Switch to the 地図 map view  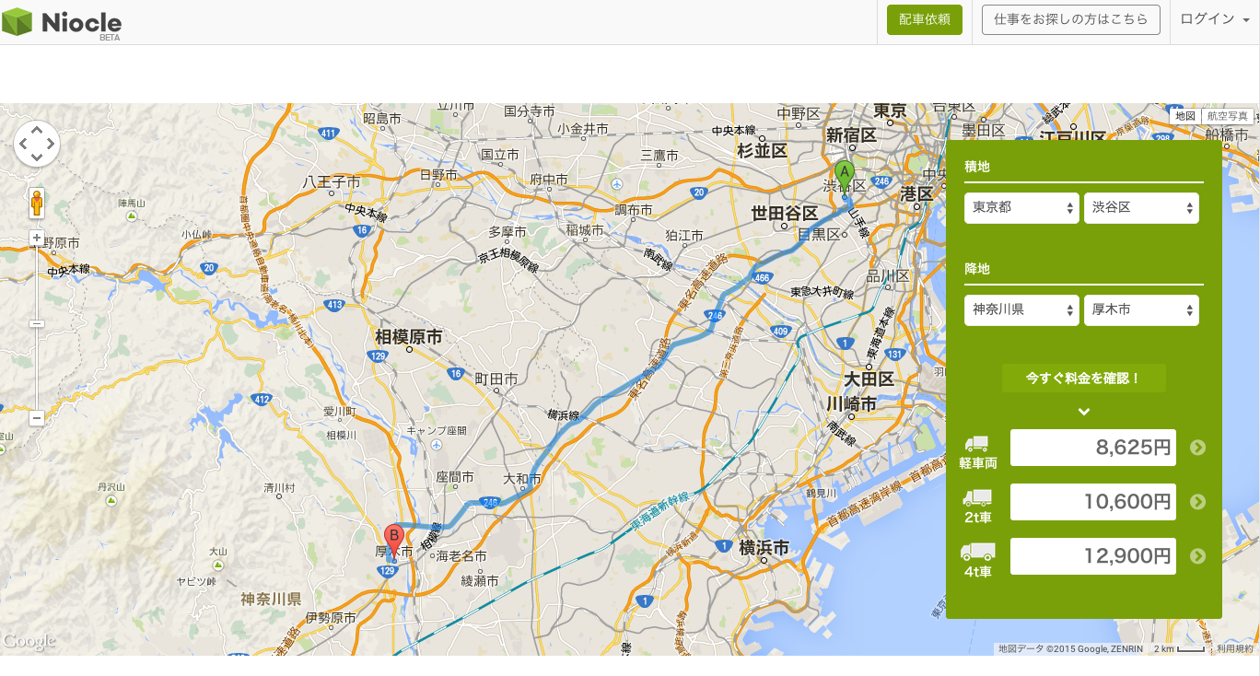[1185, 116]
